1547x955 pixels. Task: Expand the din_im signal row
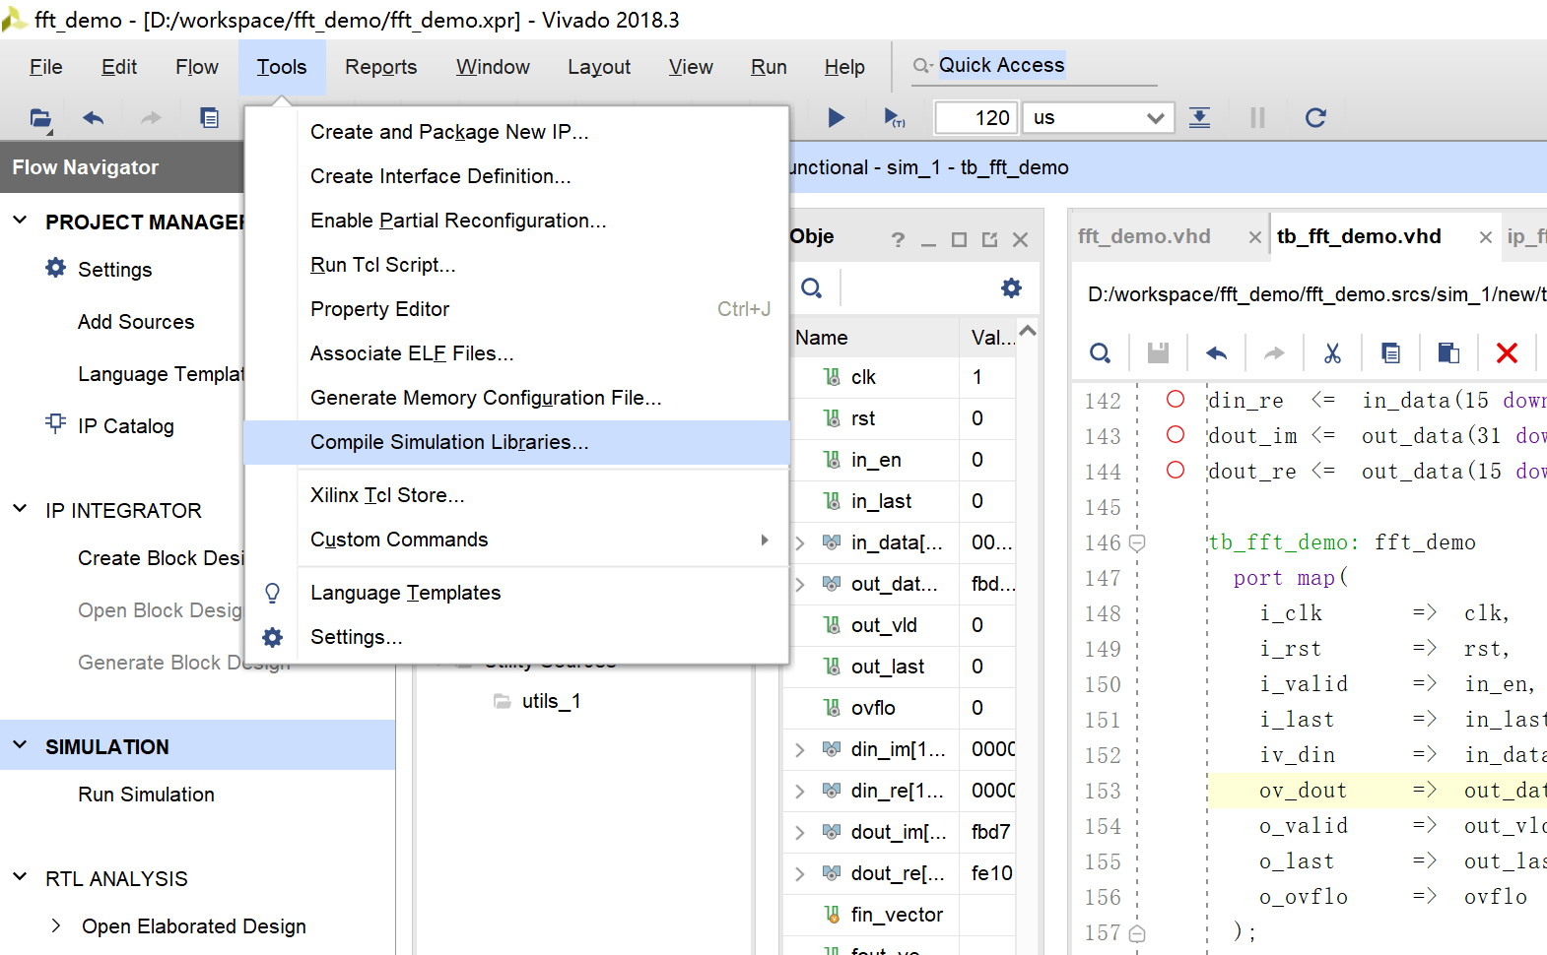[800, 749]
